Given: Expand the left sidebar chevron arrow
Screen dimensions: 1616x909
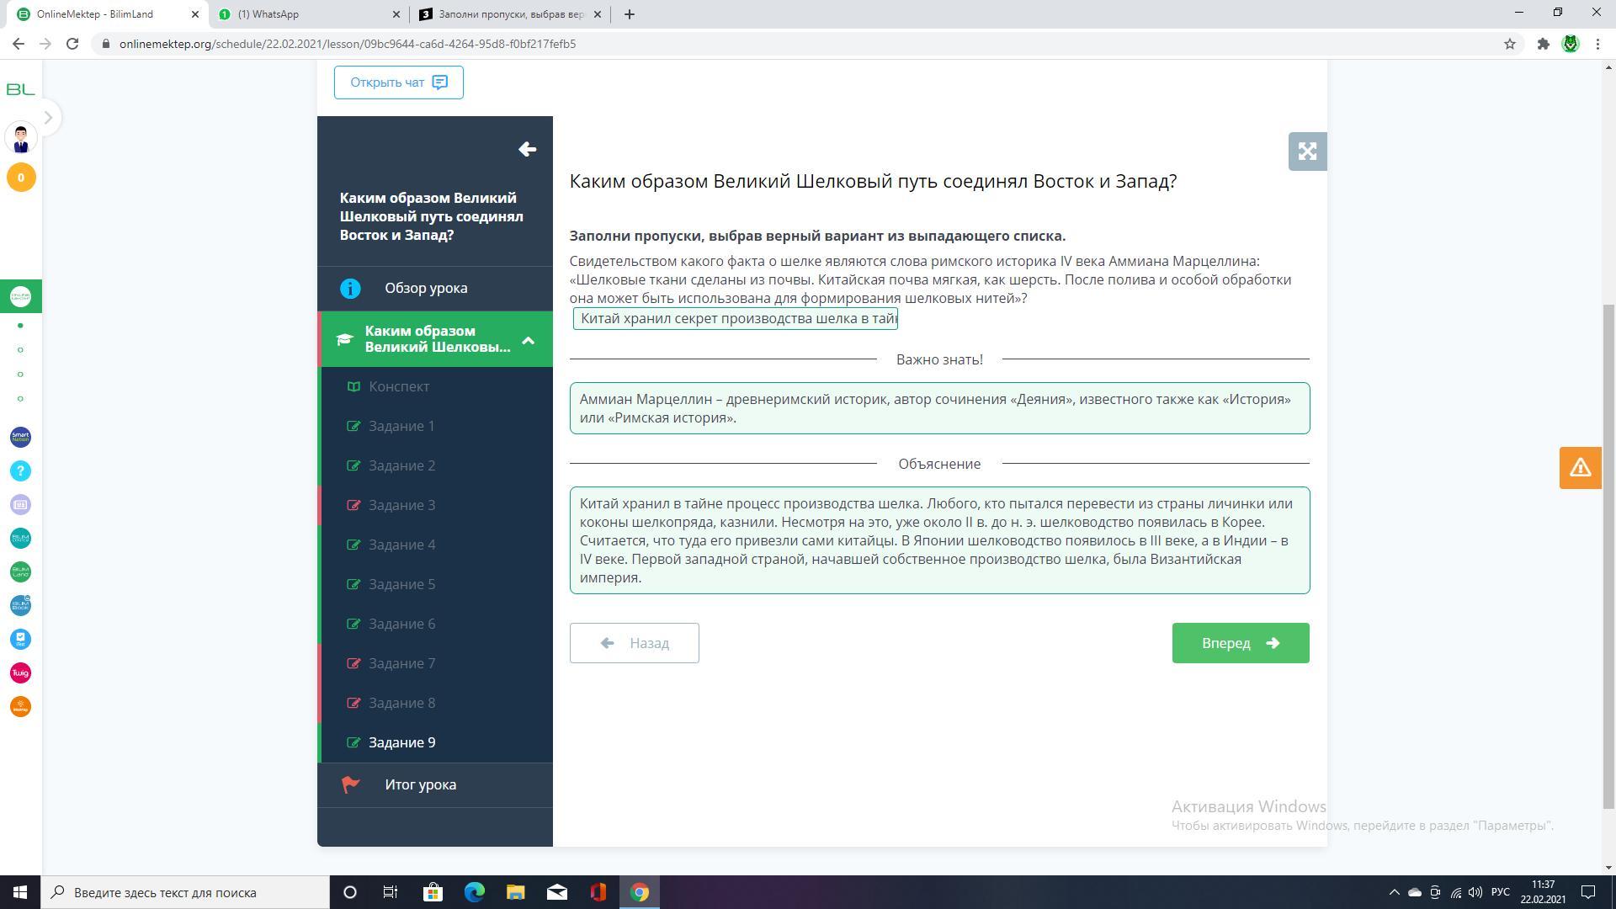Looking at the screenshot, I should click(48, 118).
